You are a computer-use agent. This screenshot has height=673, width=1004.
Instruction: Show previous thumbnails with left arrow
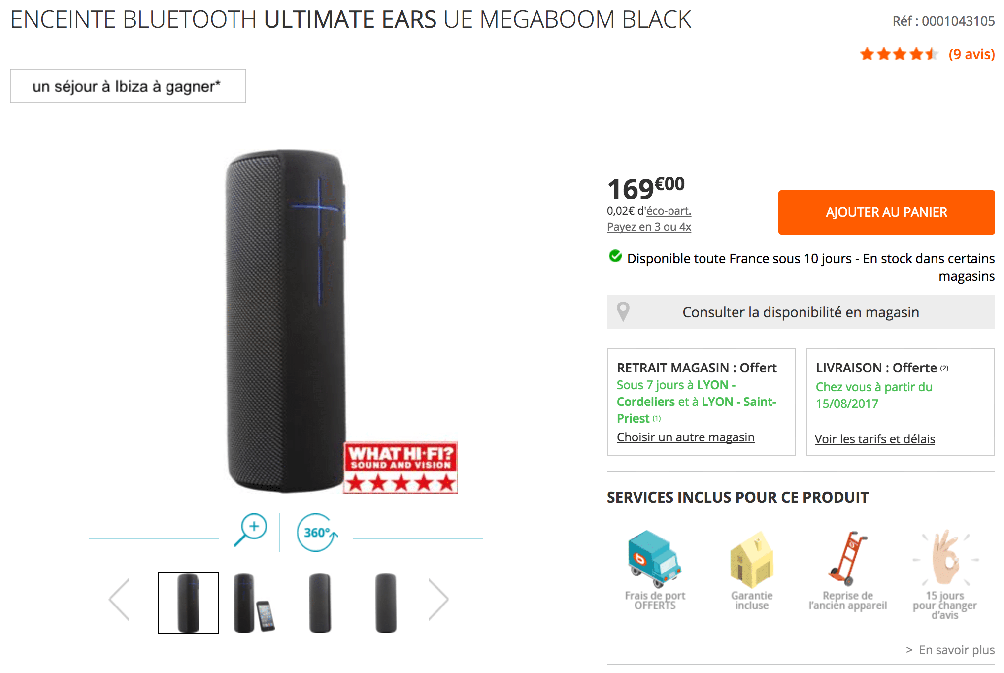point(119,600)
